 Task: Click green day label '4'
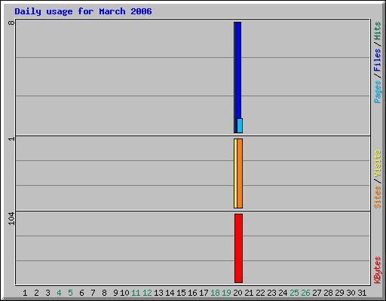click(59, 293)
